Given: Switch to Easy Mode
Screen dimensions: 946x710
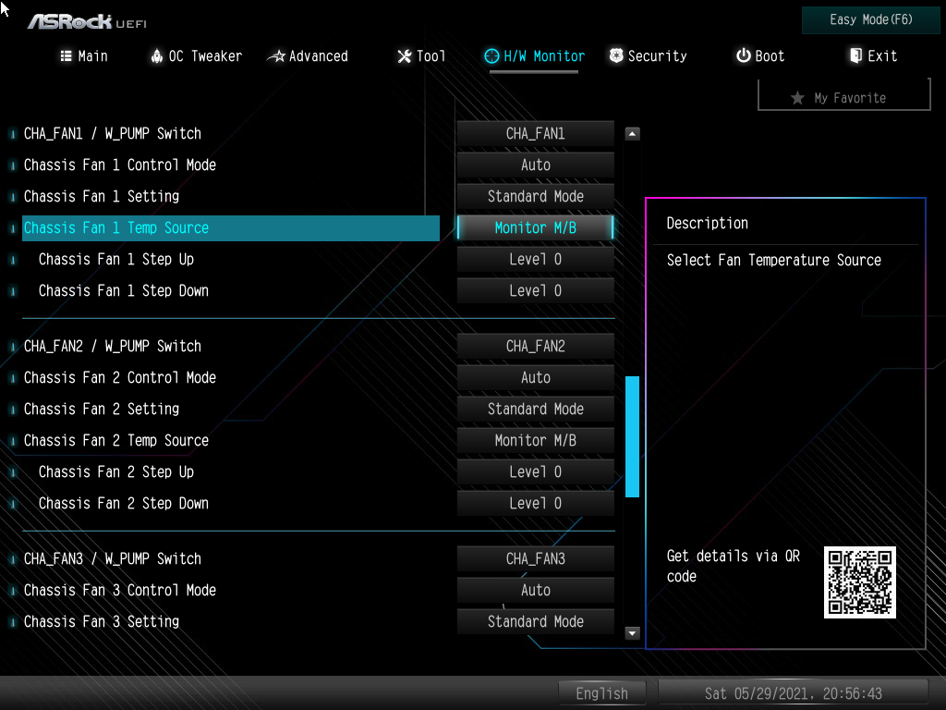Looking at the screenshot, I should pyautogui.click(x=869, y=19).
